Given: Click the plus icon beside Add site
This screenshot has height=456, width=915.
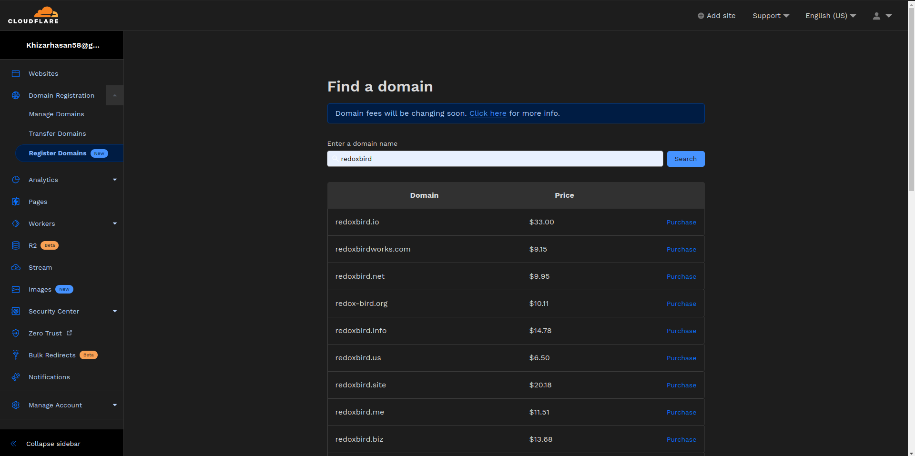Looking at the screenshot, I should (x=701, y=16).
